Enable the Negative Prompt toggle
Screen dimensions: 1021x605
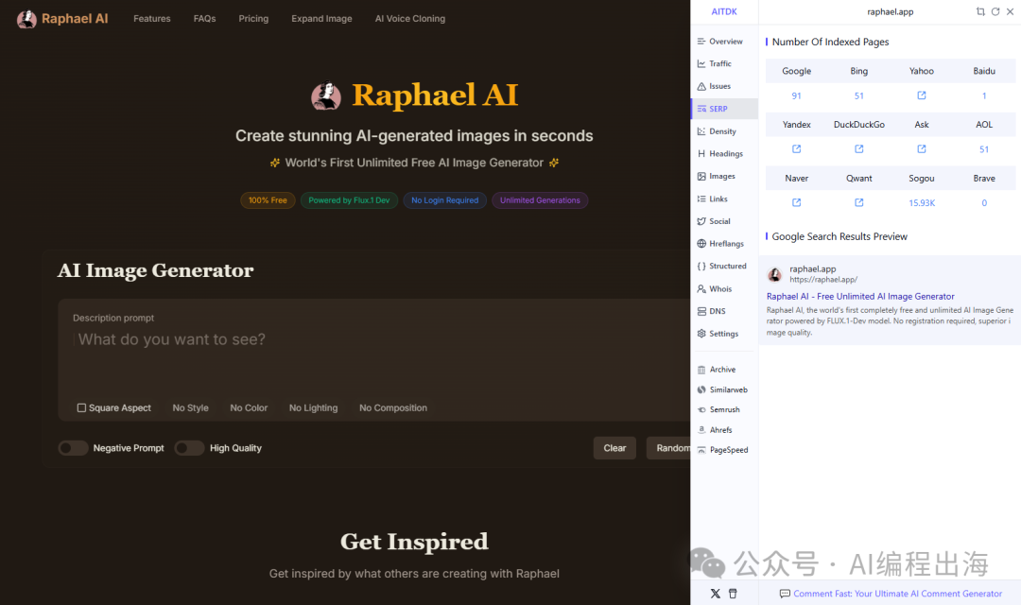(73, 448)
